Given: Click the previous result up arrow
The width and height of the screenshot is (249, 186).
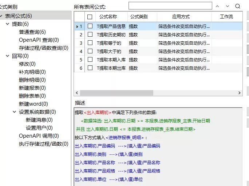Looking at the screenshot, I should tap(217, 6).
